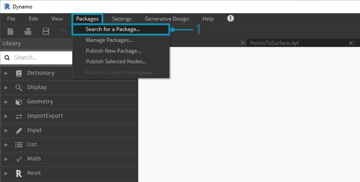Click the Dictionary book icon
The image size is (360, 182).
pyautogui.click(x=19, y=73)
